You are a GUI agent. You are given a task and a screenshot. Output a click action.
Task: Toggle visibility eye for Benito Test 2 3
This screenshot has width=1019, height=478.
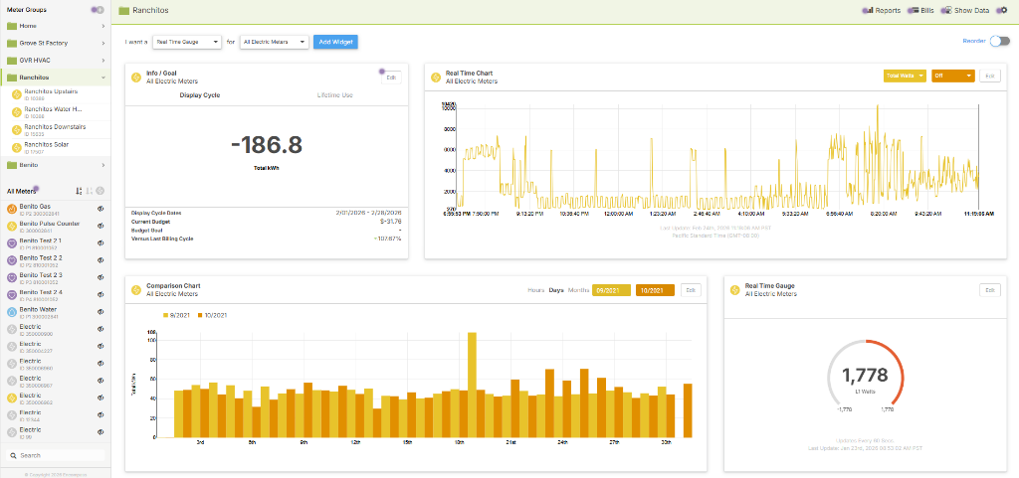[101, 277]
